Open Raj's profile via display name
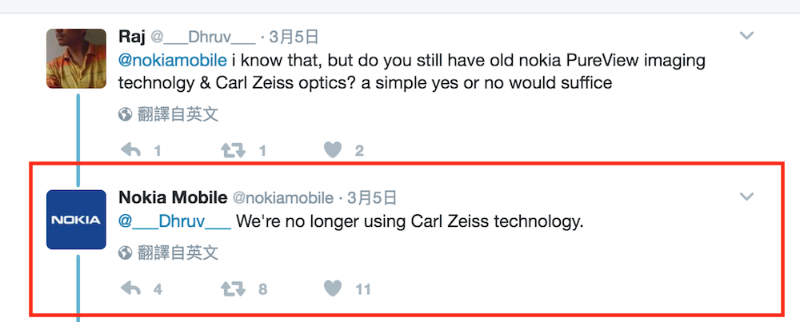800x322 pixels. tap(131, 37)
